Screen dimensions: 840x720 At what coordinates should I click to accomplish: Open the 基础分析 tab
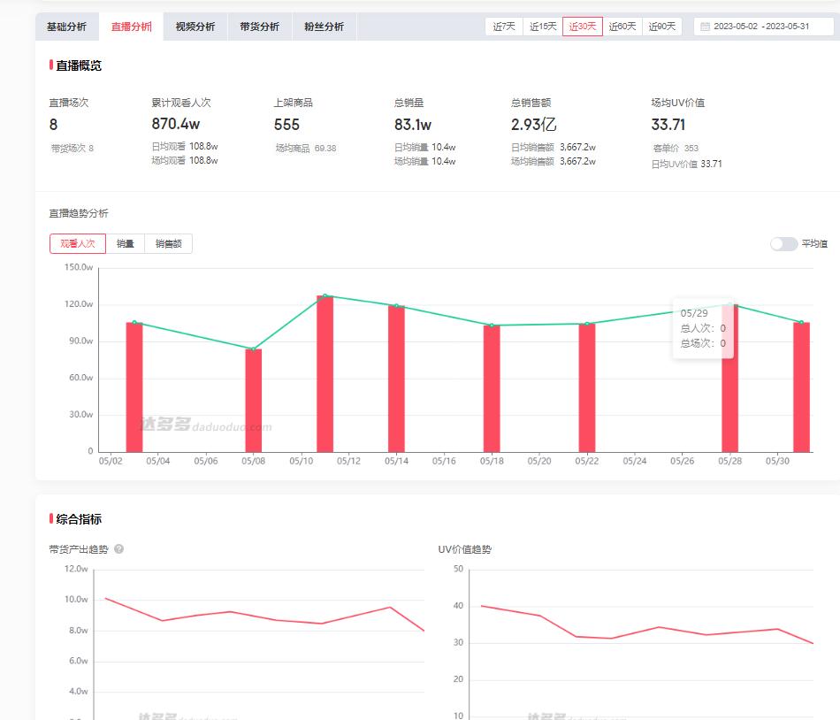pyautogui.click(x=67, y=27)
